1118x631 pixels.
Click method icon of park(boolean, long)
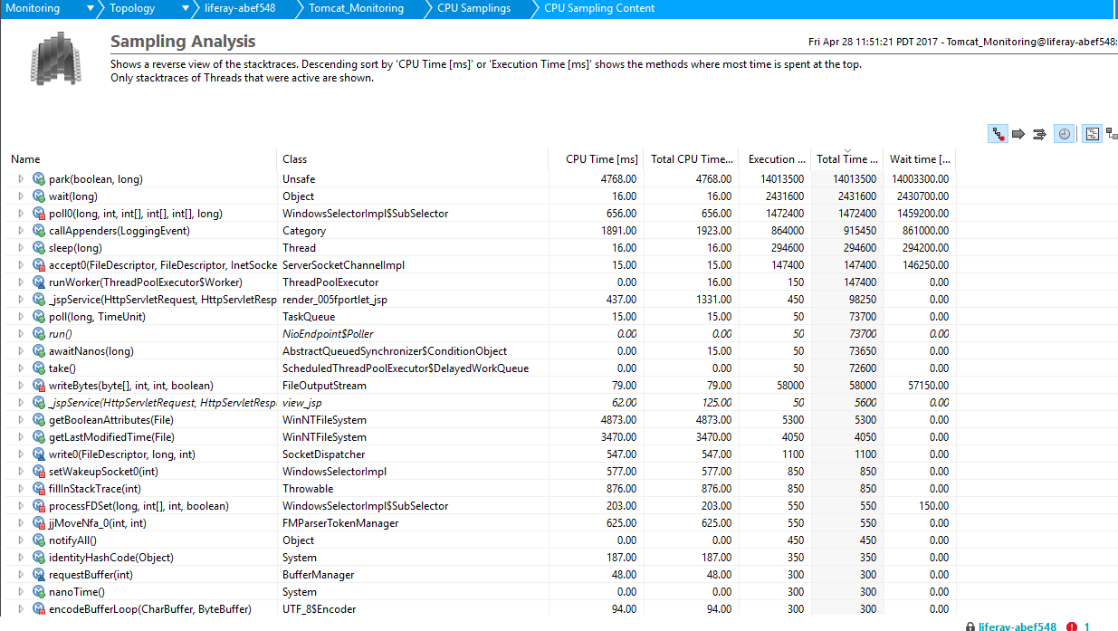(39, 179)
